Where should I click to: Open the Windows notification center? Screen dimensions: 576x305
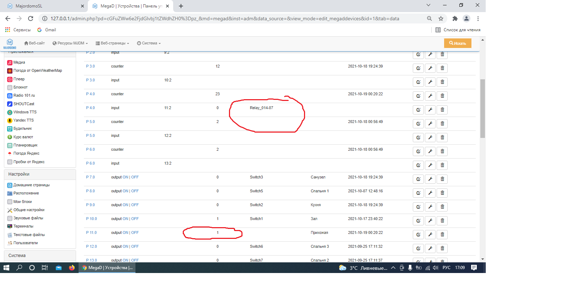474,268
